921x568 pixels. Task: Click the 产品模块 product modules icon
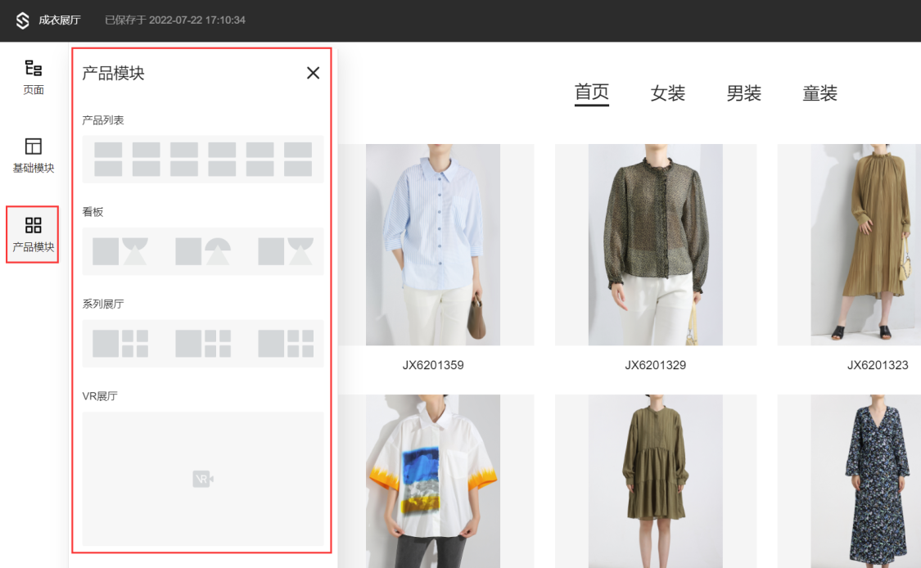(x=33, y=234)
